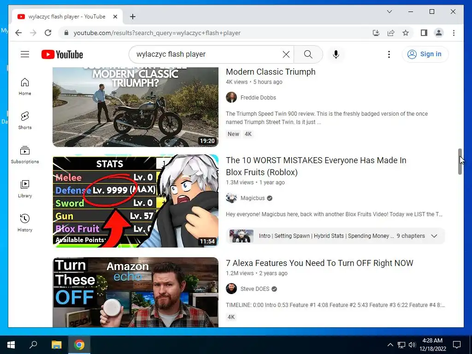This screenshot has height=354, width=472.
Task: Click Chrome icon in the taskbar
Action: pyautogui.click(x=79, y=345)
